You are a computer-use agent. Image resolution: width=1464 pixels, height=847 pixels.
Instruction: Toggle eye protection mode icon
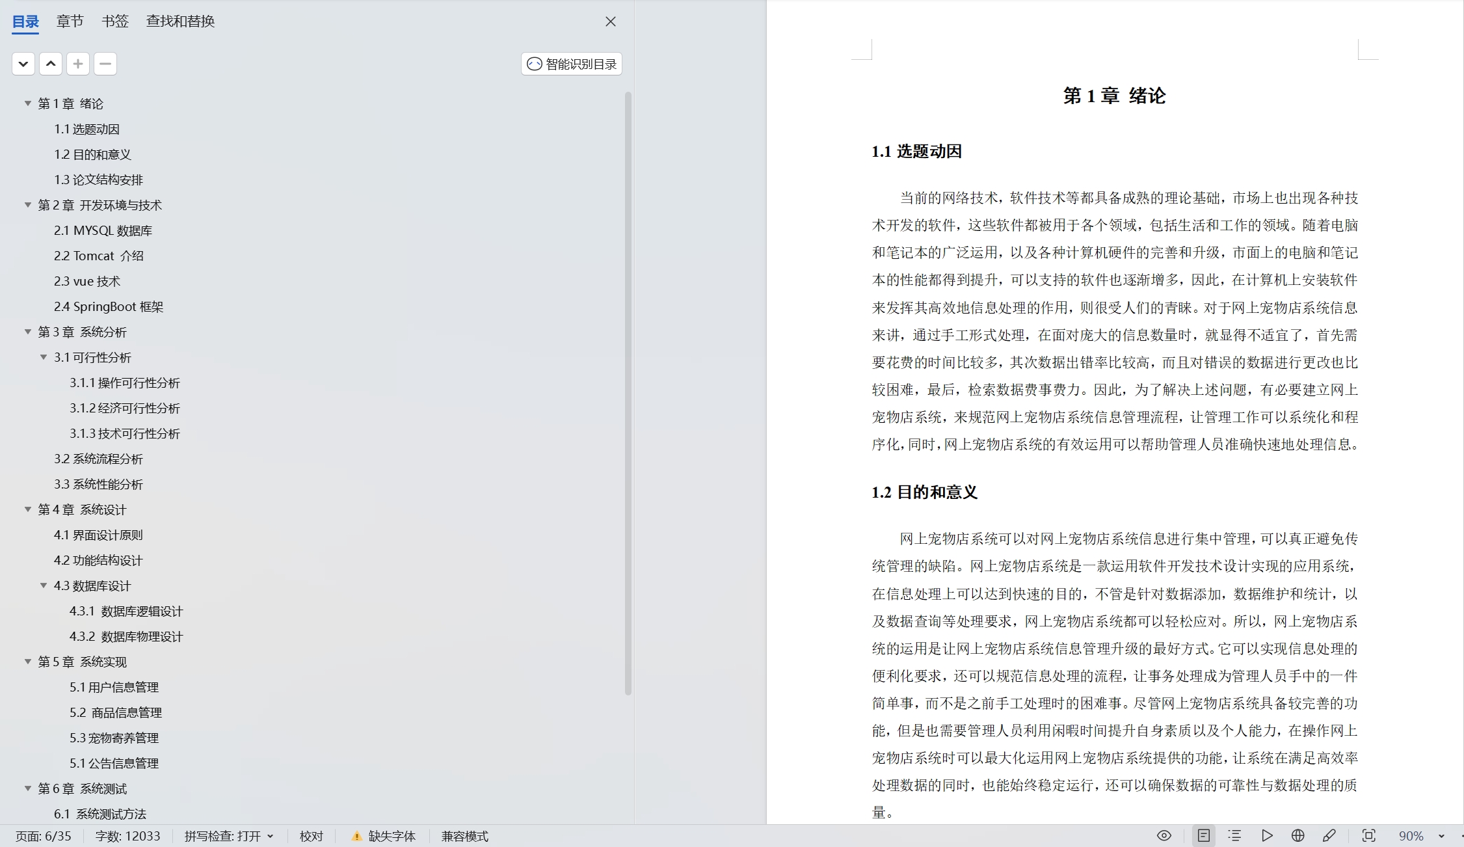[x=1164, y=836]
